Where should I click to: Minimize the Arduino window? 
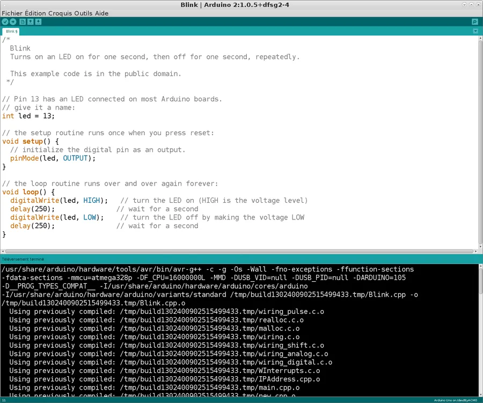[x=464, y=5]
